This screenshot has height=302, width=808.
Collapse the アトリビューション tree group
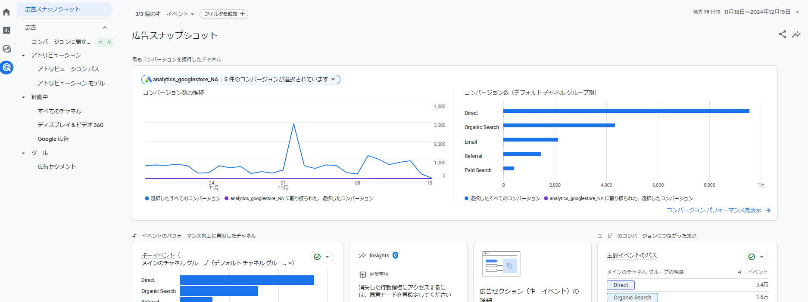click(x=24, y=55)
